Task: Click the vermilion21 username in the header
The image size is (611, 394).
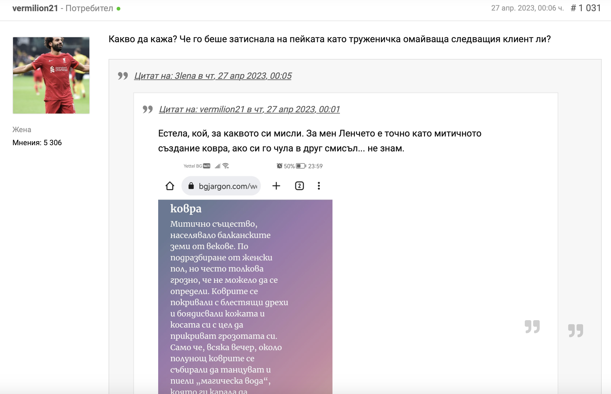Action: pos(35,8)
